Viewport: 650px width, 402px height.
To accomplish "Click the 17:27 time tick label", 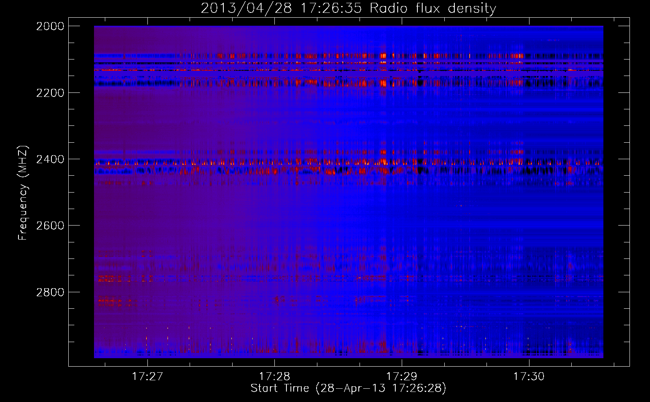I will coord(147,376).
